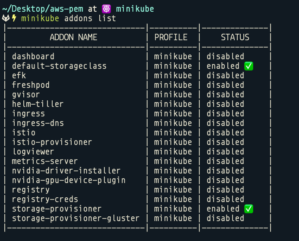Click enabled status of storage-provisioner
The image size is (299, 241).
tap(223, 209)
